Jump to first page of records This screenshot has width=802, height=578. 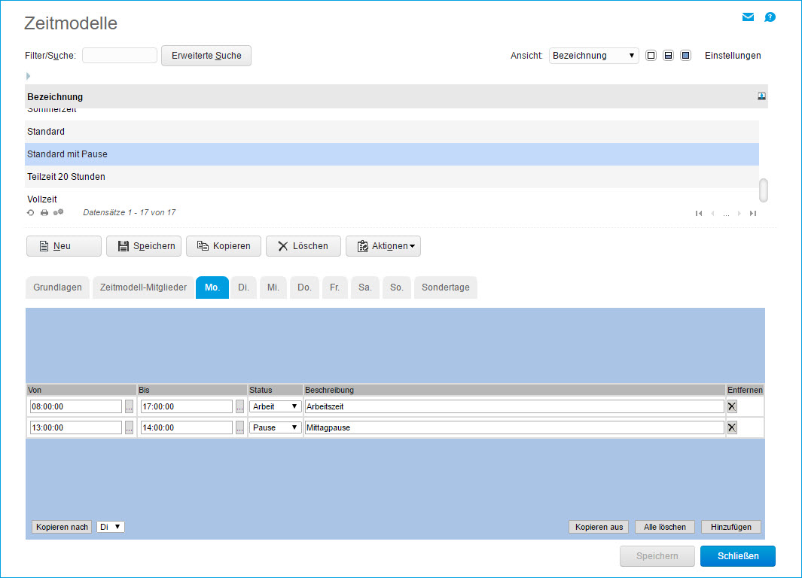pos(699,214)
